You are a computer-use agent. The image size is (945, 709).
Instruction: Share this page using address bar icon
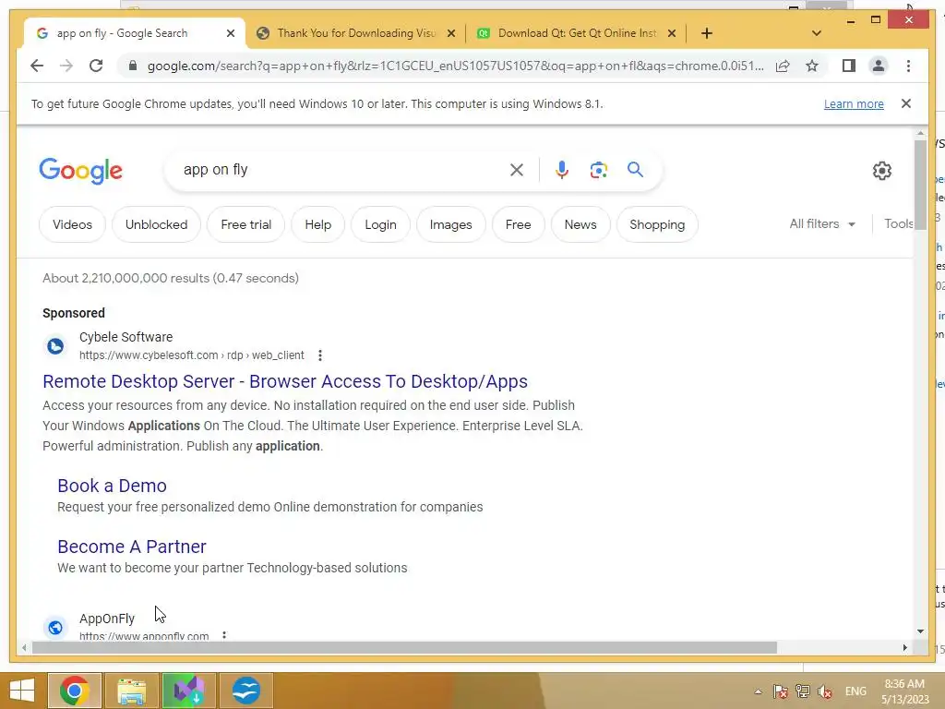[x=783, y=66]
